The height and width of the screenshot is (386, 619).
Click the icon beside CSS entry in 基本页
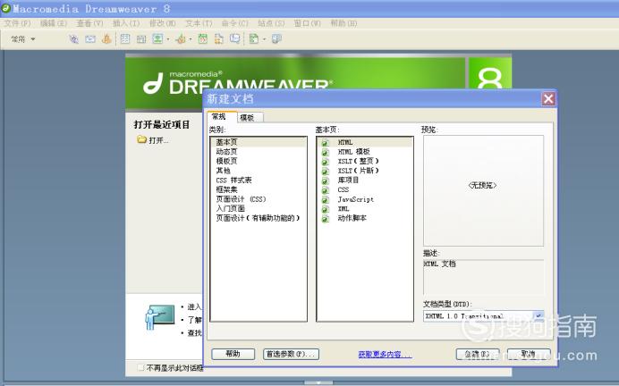click(325, 190)
